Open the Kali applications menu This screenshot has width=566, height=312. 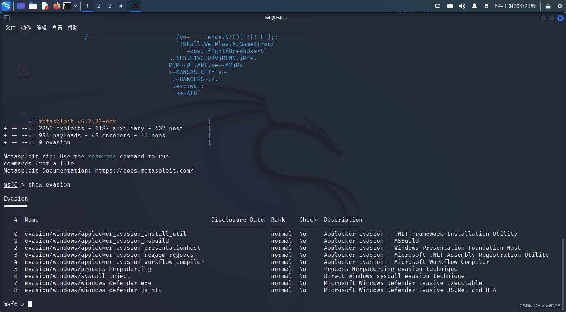(6, 6)
